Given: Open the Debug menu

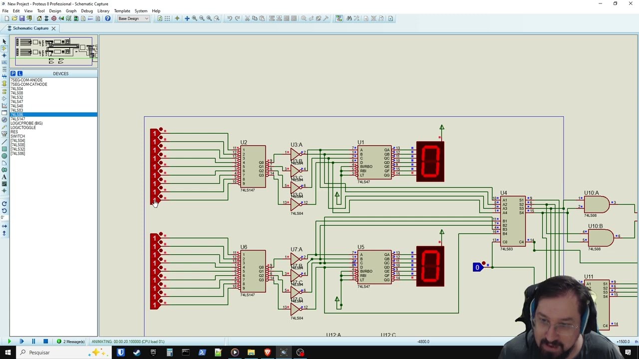Looking at the screenshot, I should click(87, 11).
